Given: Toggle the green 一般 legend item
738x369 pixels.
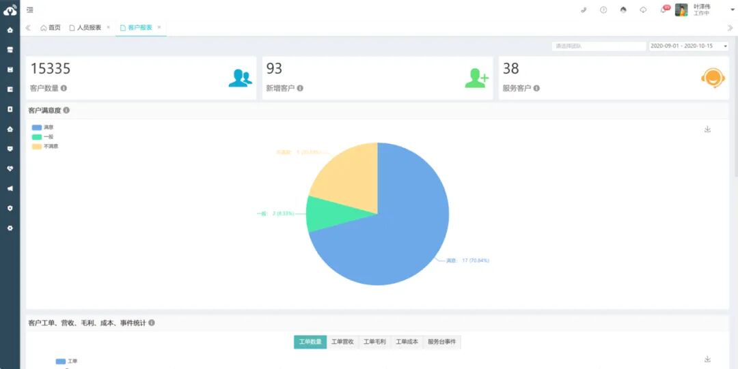Looking at the screenshot, I should (x=43, y=137).
